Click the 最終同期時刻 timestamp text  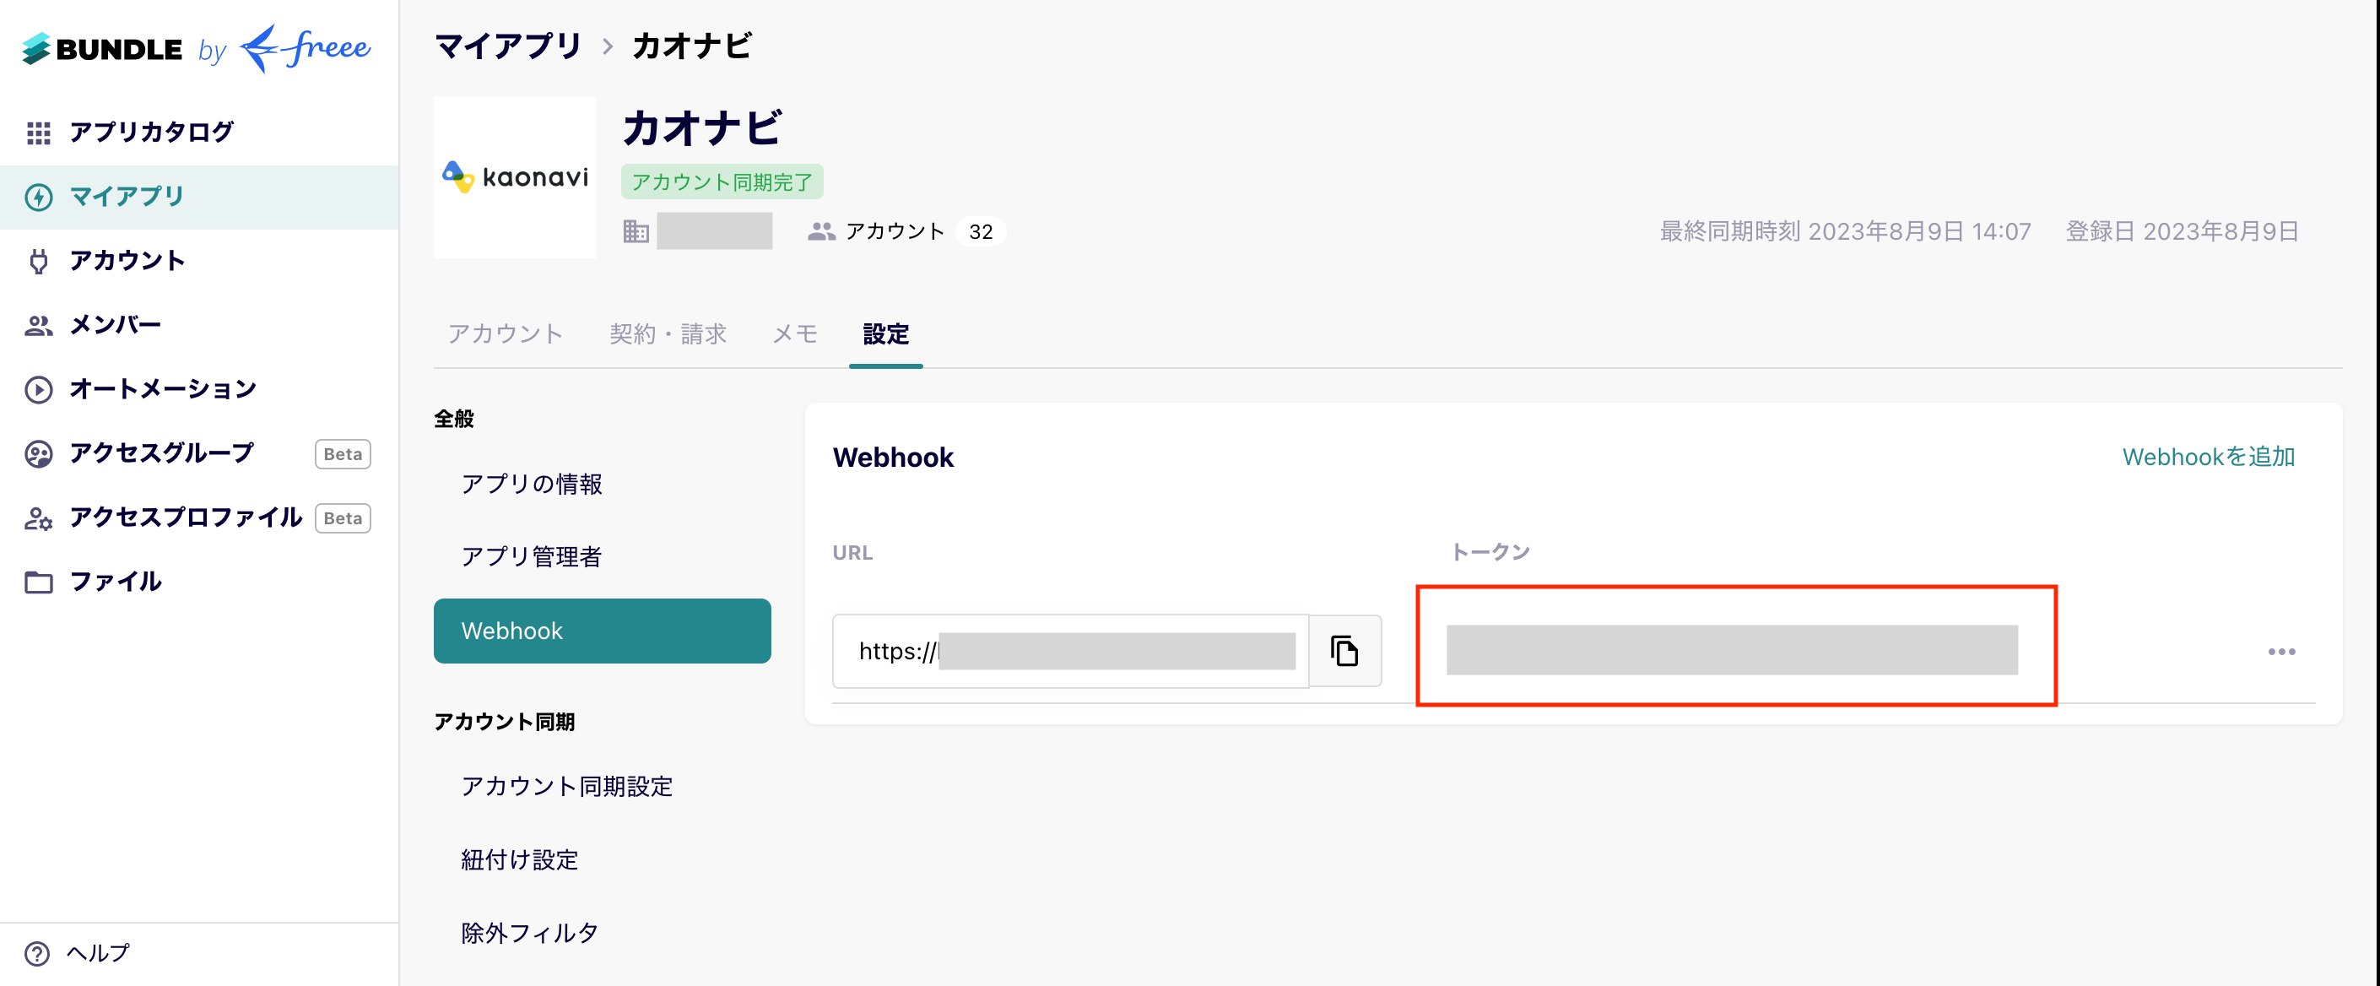point(1845,231)
